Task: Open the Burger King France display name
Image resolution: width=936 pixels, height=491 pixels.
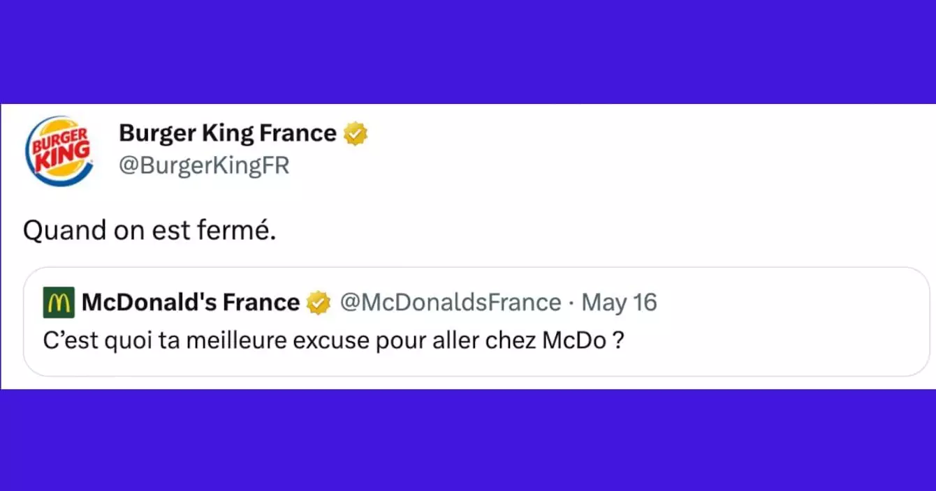Action: (x=228, y=133)
